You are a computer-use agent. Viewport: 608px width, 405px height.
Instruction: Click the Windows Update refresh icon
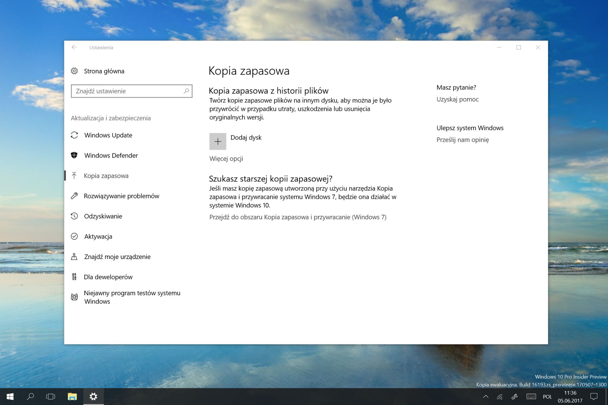click(x=74, y=135)
